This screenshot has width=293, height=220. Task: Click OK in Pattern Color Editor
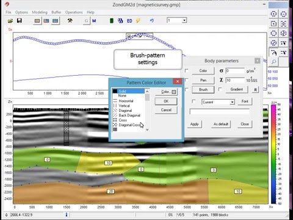[x=166, y=101]
